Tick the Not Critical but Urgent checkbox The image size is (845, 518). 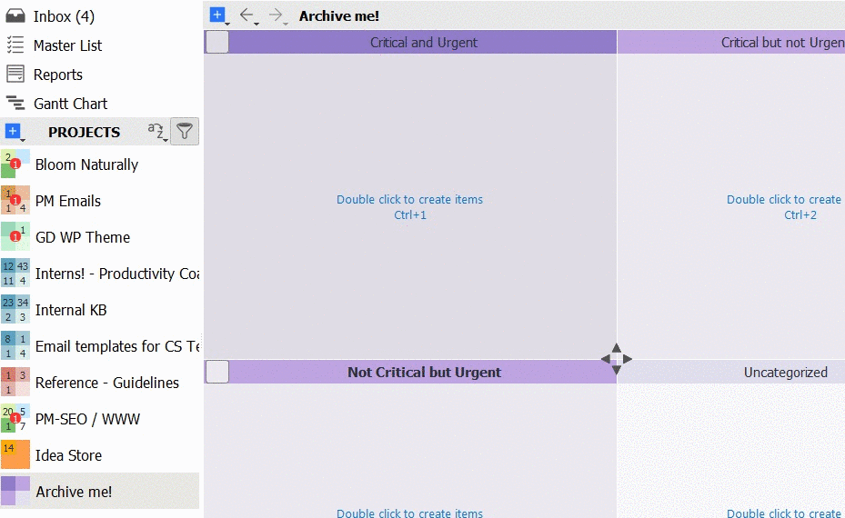coord(216,372)
